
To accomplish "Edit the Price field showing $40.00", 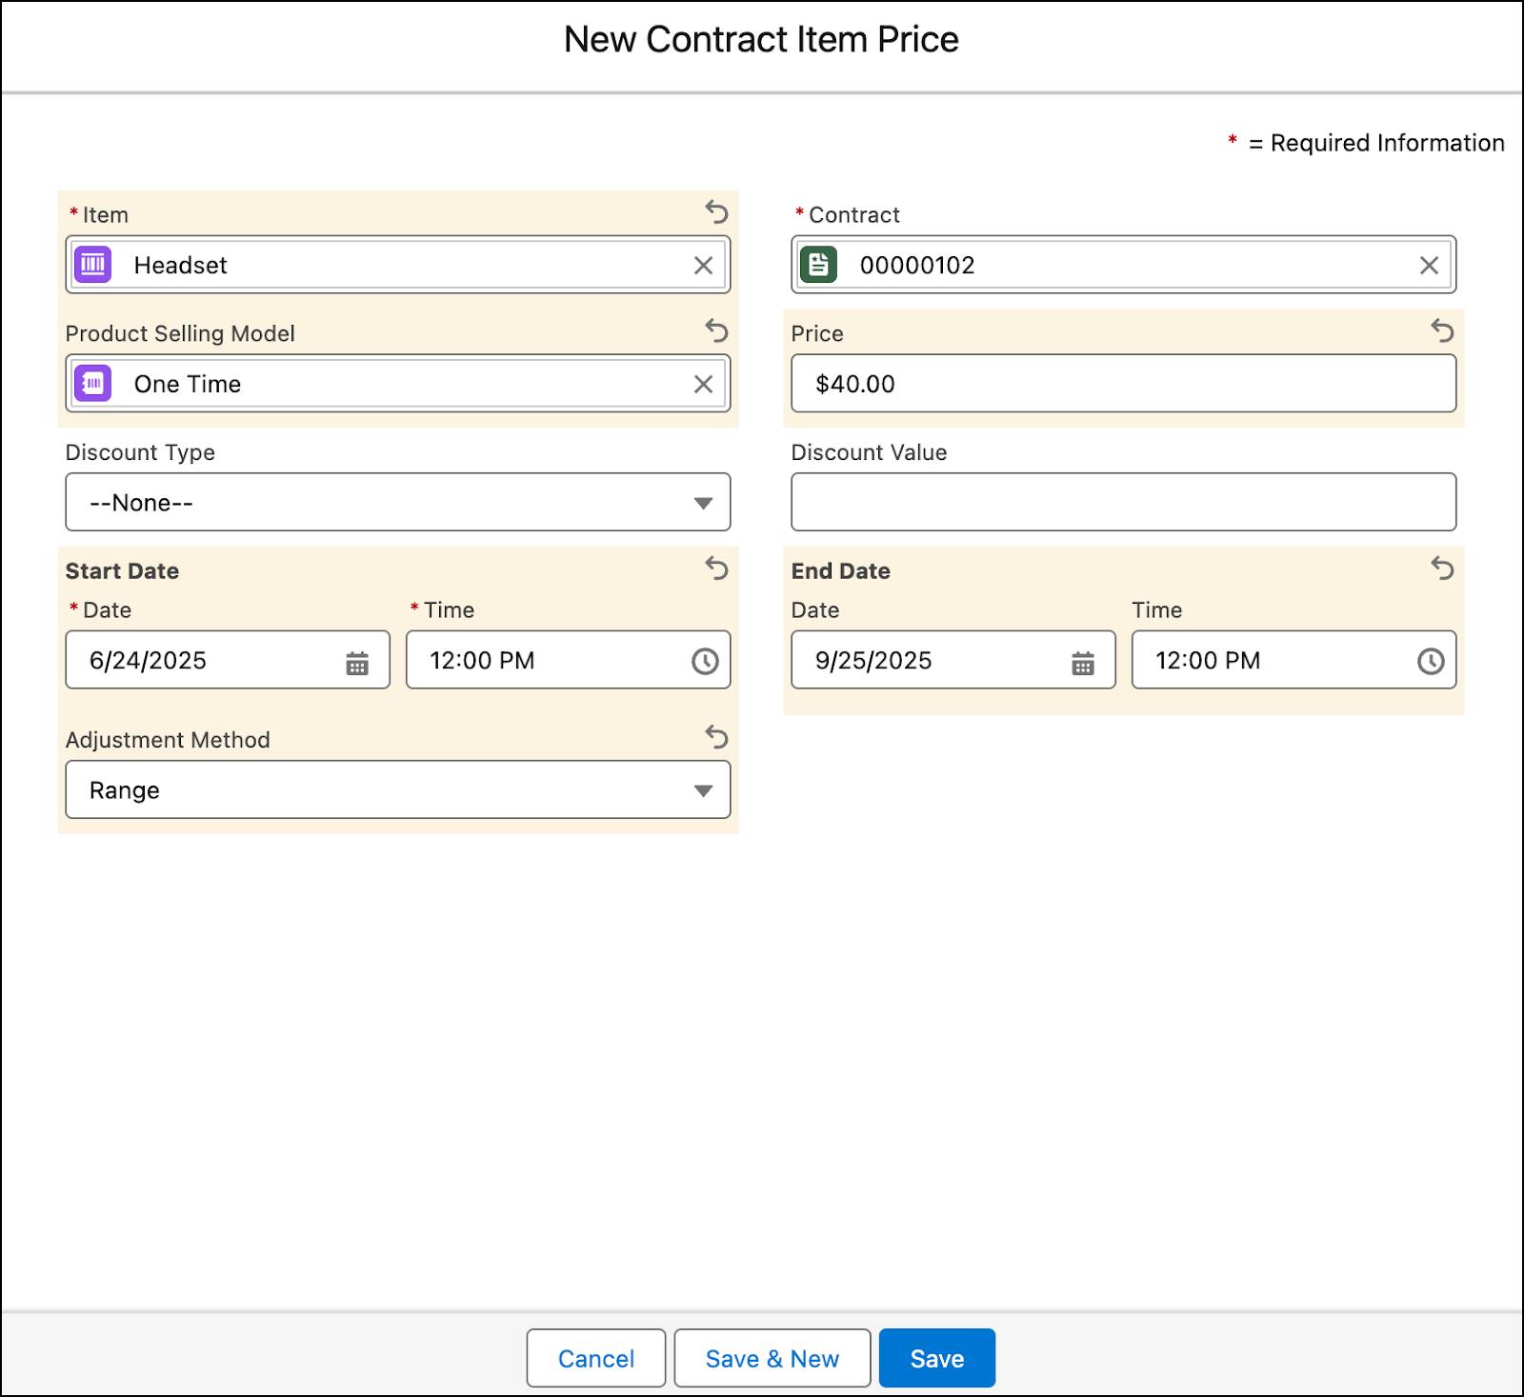I will point(1124,384).
